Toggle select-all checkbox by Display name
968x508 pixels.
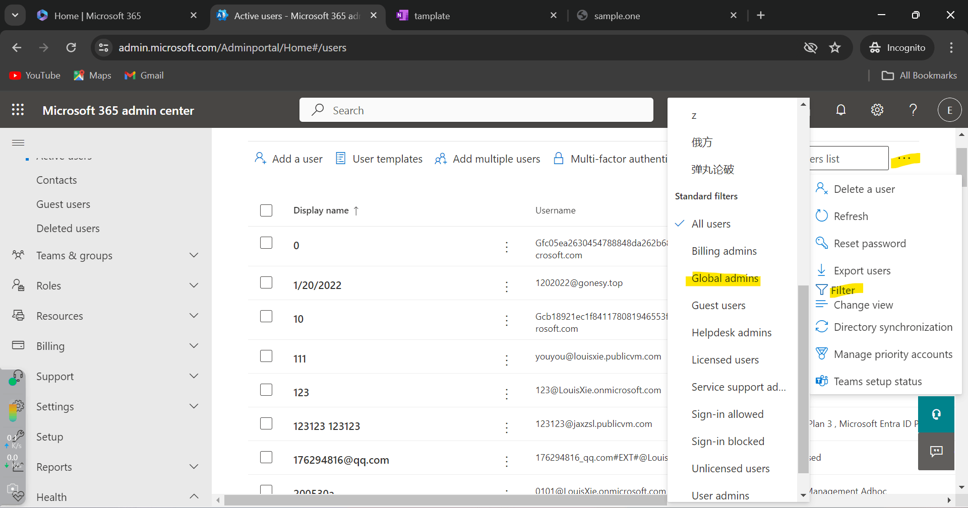pos(266,210)
